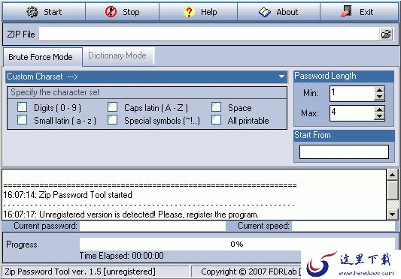Switch to Dictionary Mode tab

click(117, 55)
